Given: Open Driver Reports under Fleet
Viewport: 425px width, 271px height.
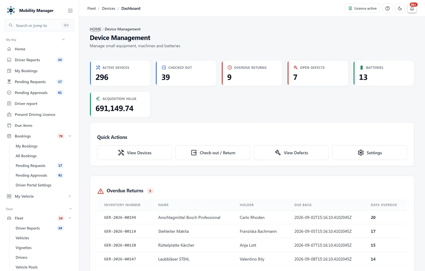Looking at the screenshot, I should tap(28, 228).
